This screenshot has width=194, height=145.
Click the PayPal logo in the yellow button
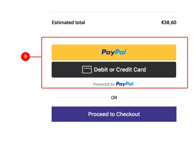coord(114,52)
